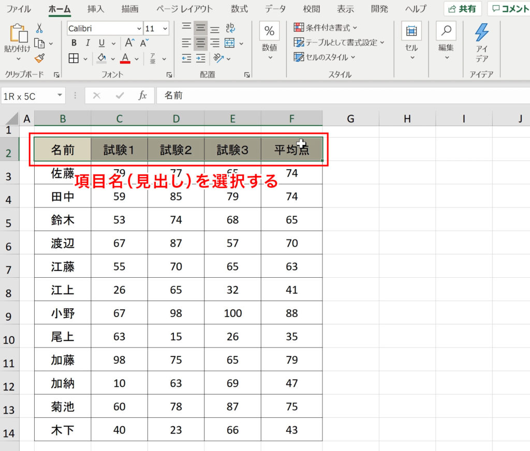Select column G header

click(x=350, y=118)
